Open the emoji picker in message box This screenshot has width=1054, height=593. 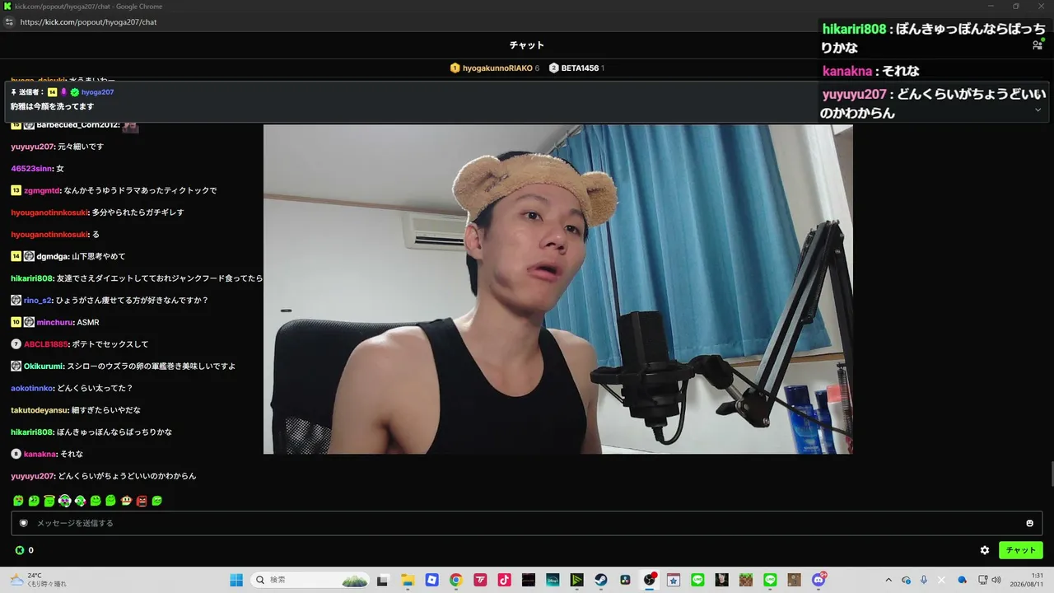click(x=1029, y=523)
